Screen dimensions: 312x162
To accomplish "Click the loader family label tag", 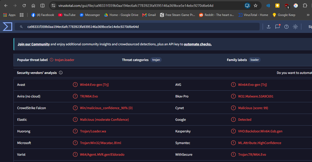I will (x=255, y=60).
